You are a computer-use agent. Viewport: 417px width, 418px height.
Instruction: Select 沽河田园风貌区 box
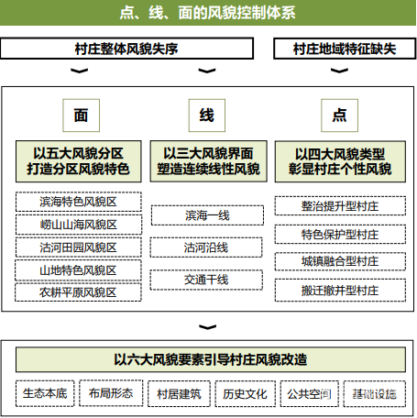79,247
